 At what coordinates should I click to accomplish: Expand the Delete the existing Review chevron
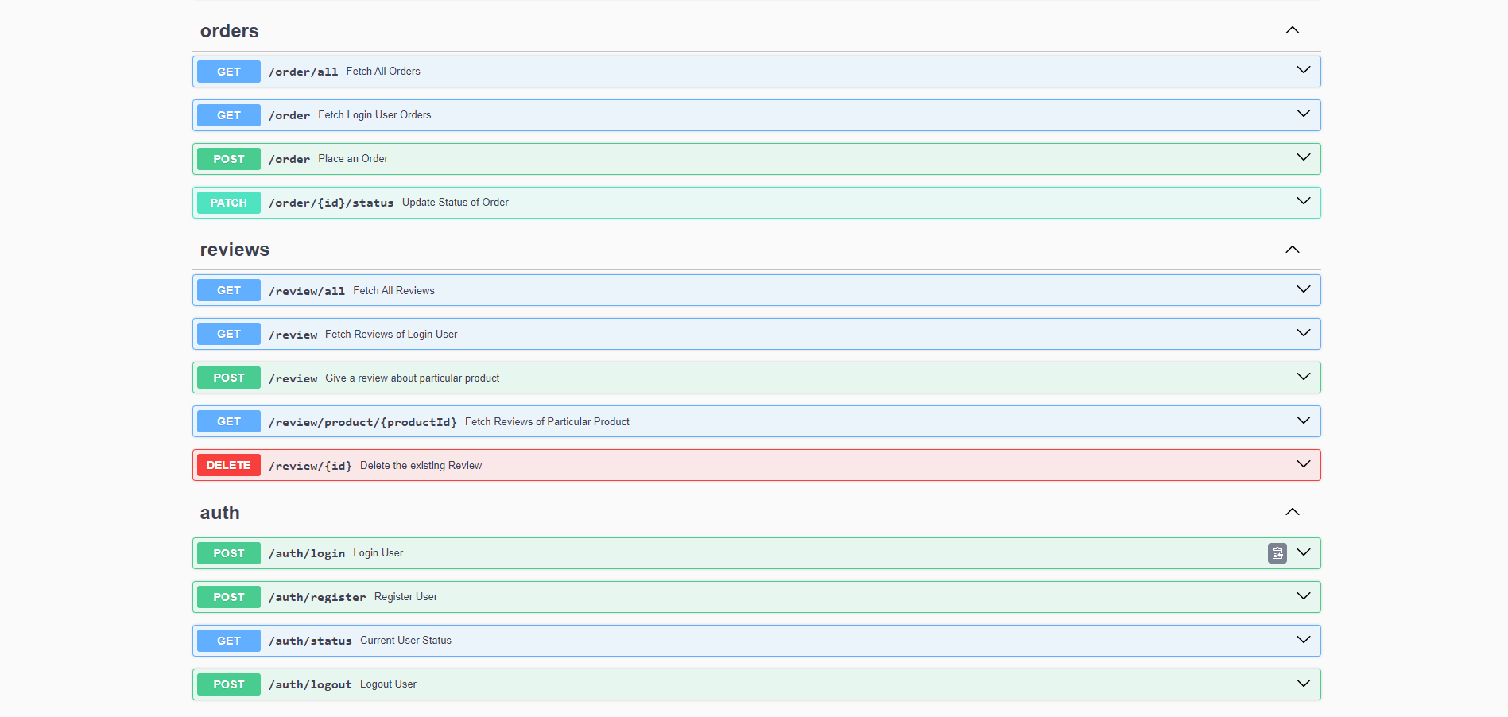1304,464
